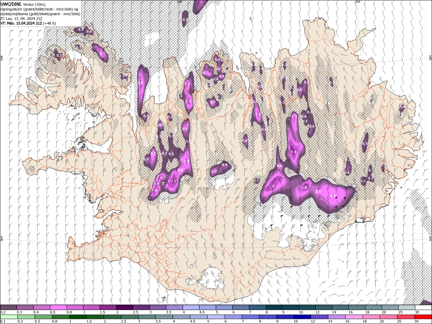Pick the pale grey 25 swatch, upper legend
The height and width of the screenshot is (324, 432).
[x=407, y=307]
